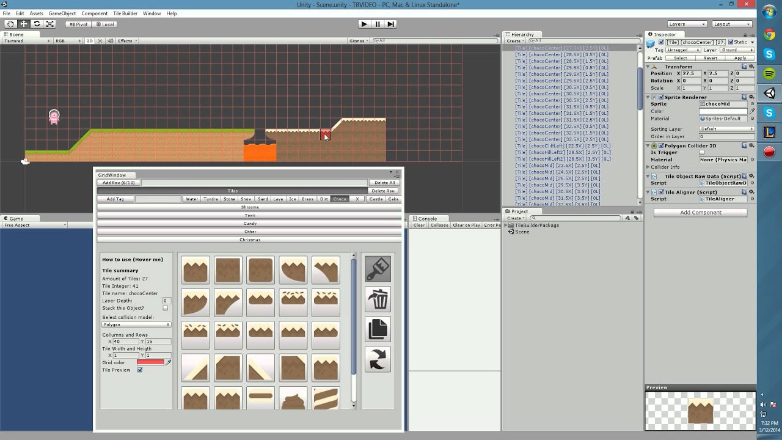Disable the Tile Aligner script checkbox
This screenshot has width=782, height=440.
click(661, 192)
